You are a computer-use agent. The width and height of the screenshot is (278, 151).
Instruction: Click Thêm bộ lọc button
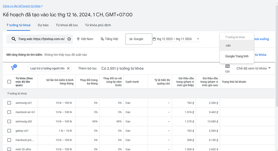click(x=88, y=68)
